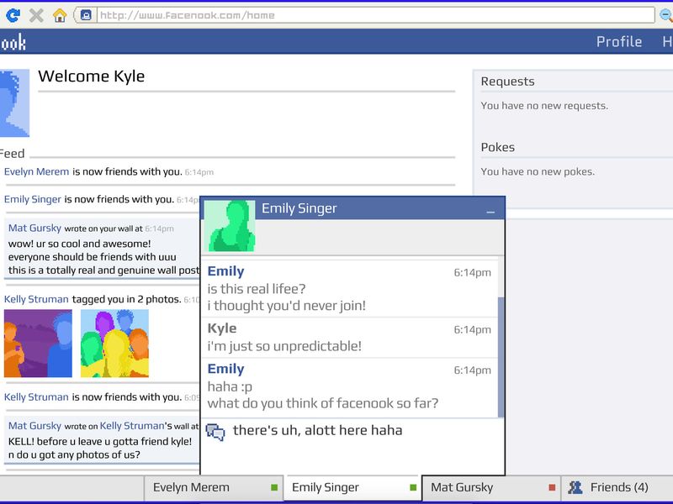Click Mat Gursky link on wall post to you
This screenshot has width=673, height=504.
pyautogui.click(x=34, y=228)
